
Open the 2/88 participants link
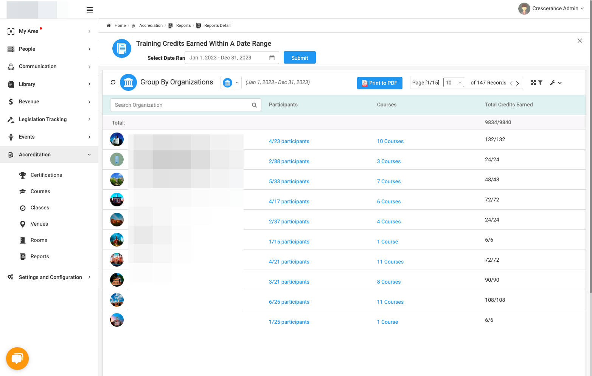tap(289, 161)
